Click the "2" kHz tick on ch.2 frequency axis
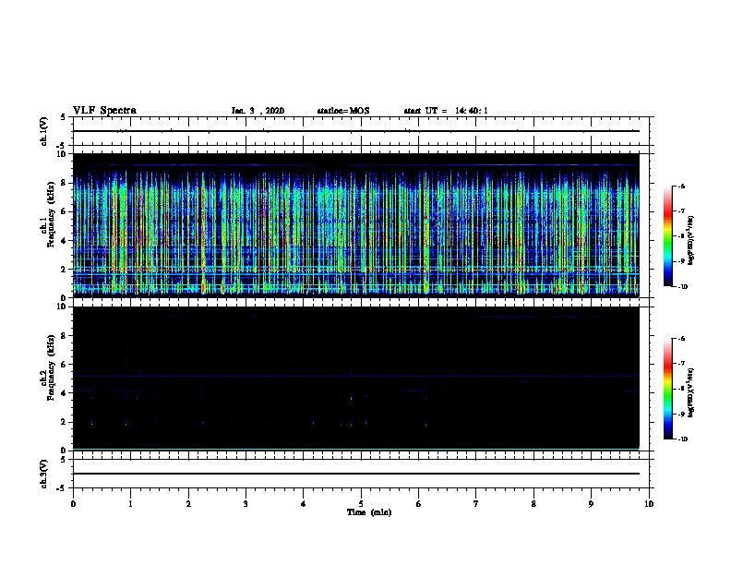The image size is (731, 565). (x=64, y=422)
